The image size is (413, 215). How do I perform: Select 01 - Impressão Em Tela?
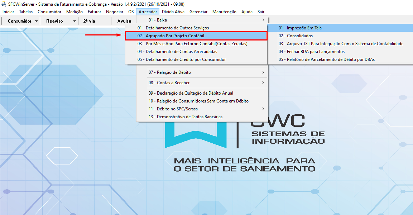tap(300, 28)
